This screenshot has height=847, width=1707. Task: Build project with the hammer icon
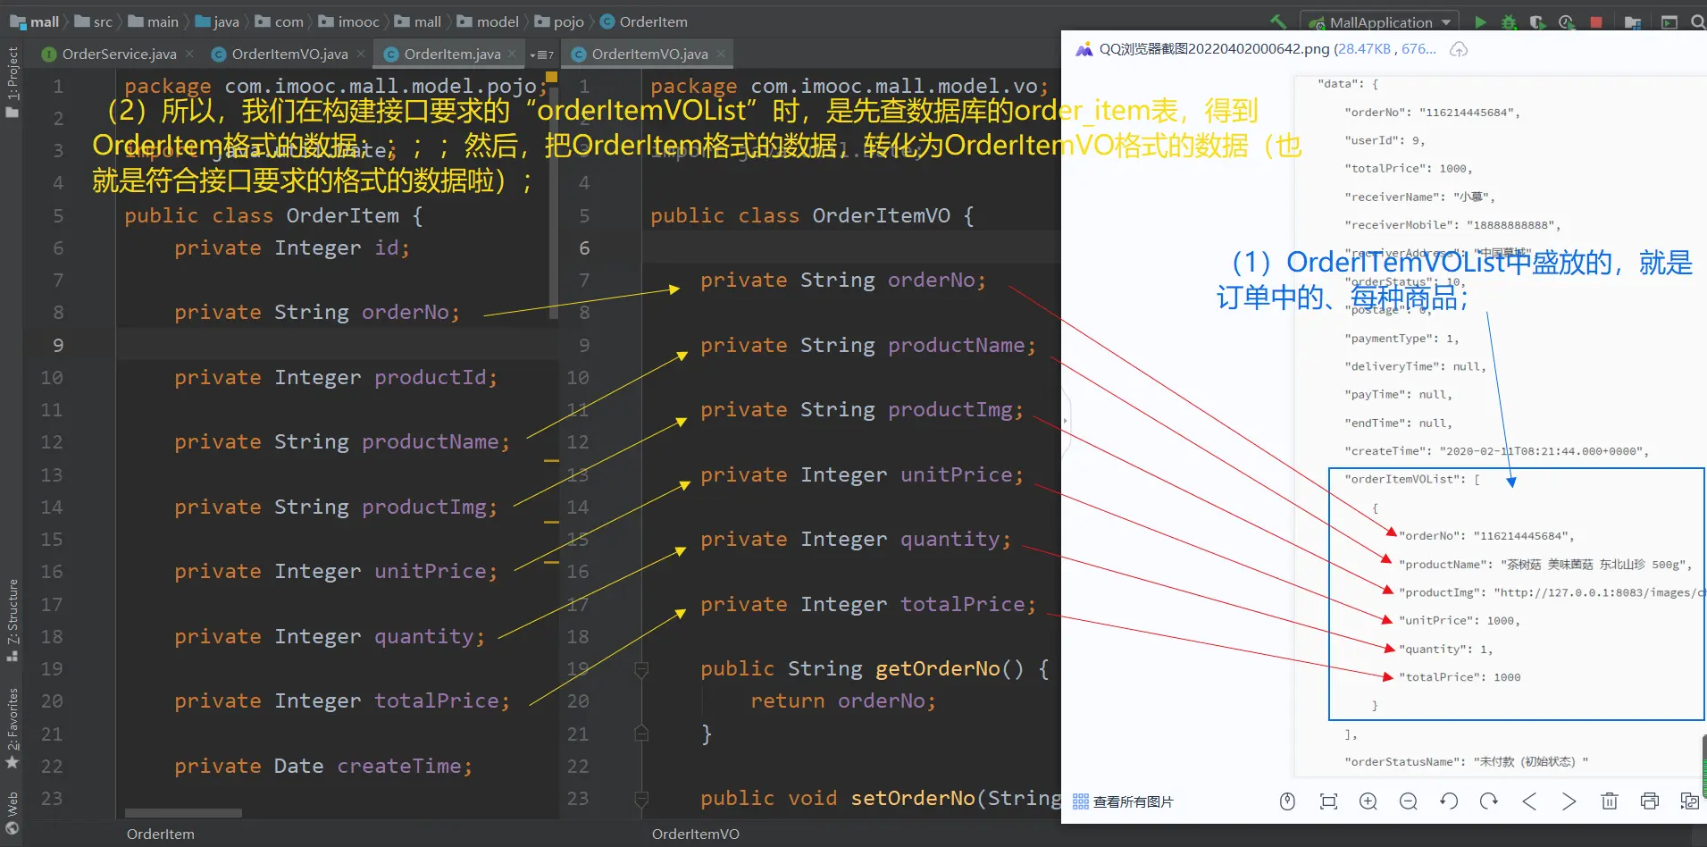[1278, 22]
